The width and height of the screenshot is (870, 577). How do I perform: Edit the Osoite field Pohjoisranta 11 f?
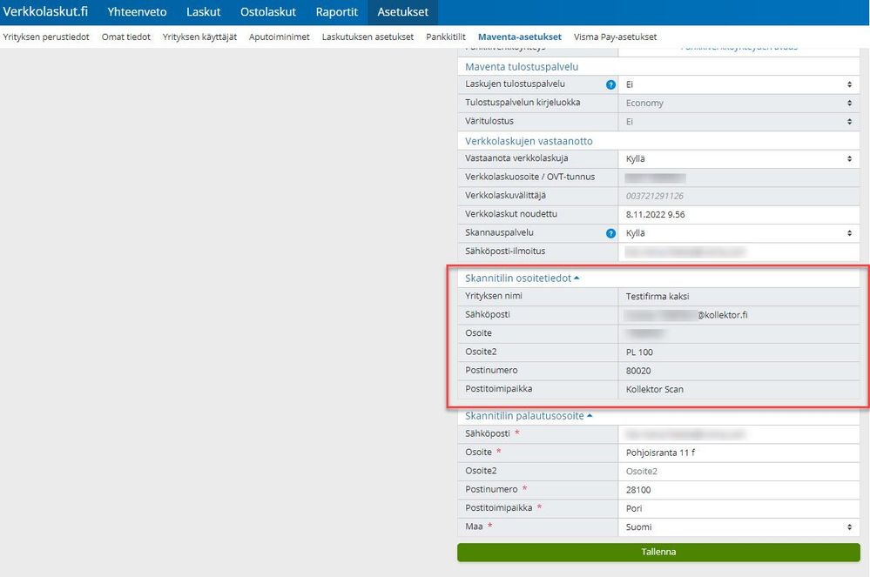coord(739,453)
